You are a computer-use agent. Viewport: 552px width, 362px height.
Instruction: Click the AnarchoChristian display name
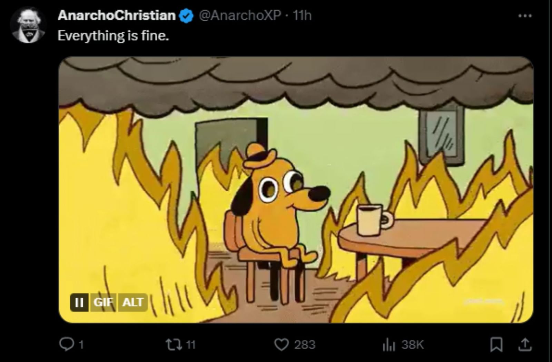(117, 15)
